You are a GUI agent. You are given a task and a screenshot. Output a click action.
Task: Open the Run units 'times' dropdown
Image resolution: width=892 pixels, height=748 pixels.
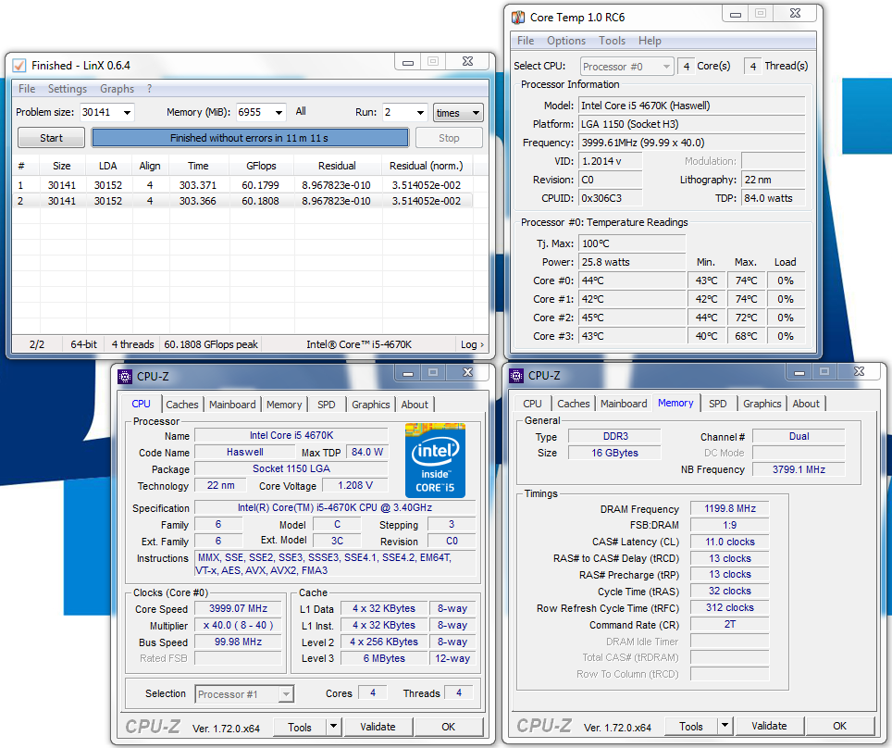[x=476, y=112]
